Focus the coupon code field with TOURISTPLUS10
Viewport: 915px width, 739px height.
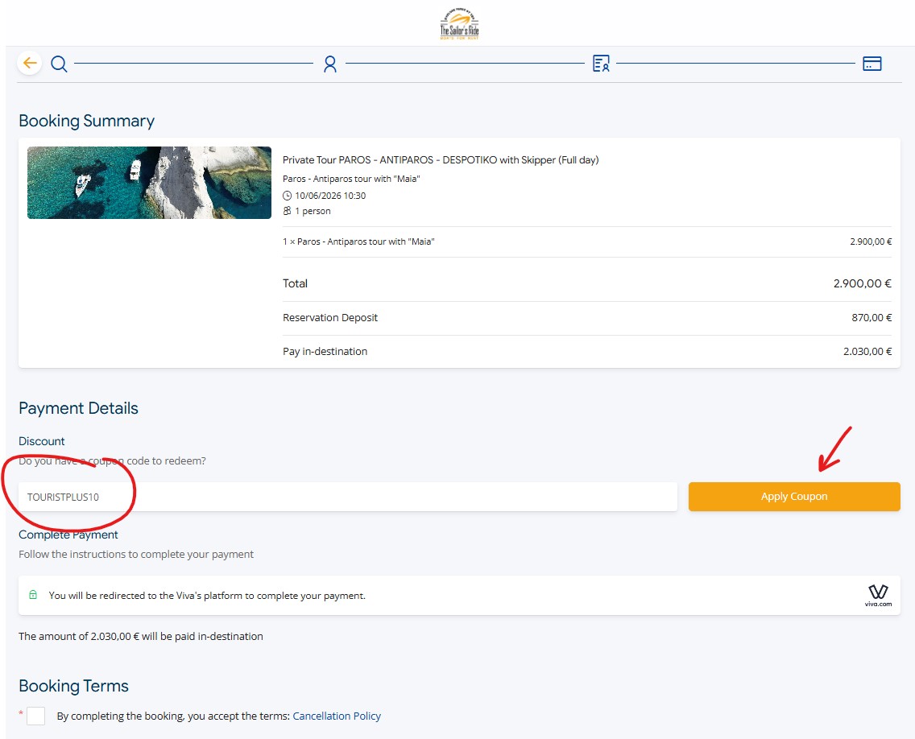tap(348, 497)
